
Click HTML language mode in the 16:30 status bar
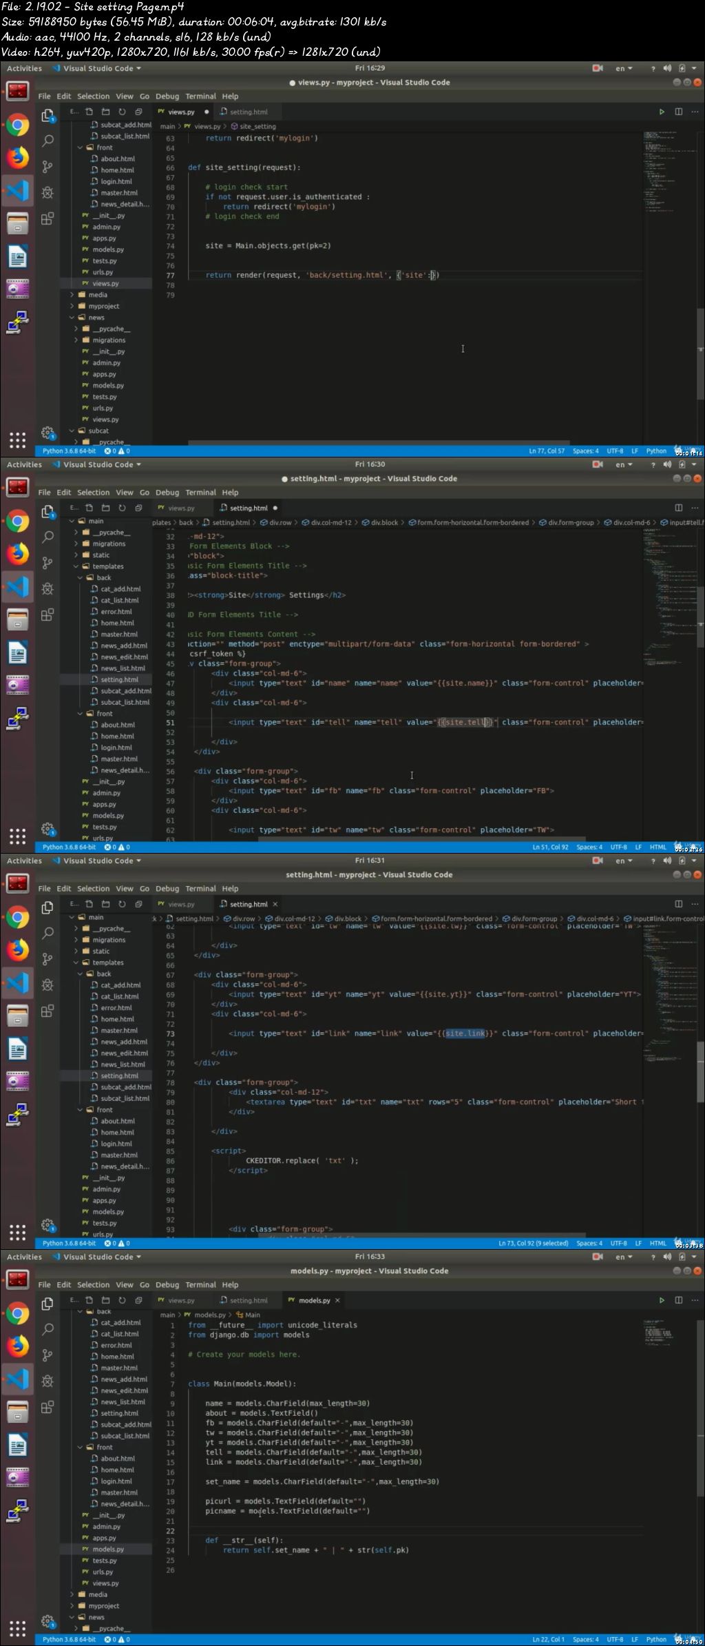click(658, 847)
